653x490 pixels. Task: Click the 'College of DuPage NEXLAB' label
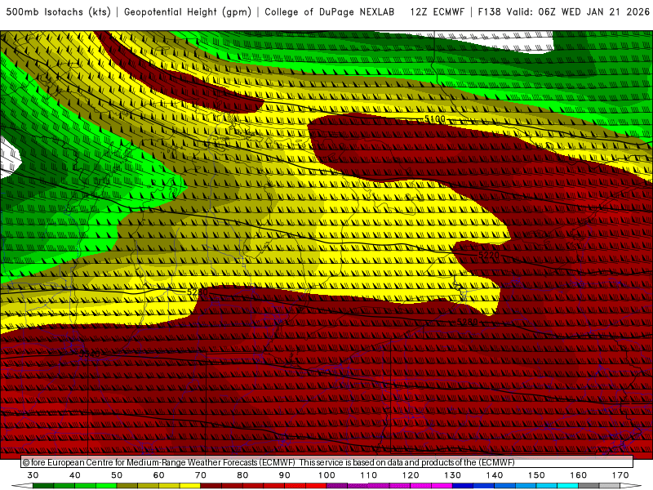(330, 11)
